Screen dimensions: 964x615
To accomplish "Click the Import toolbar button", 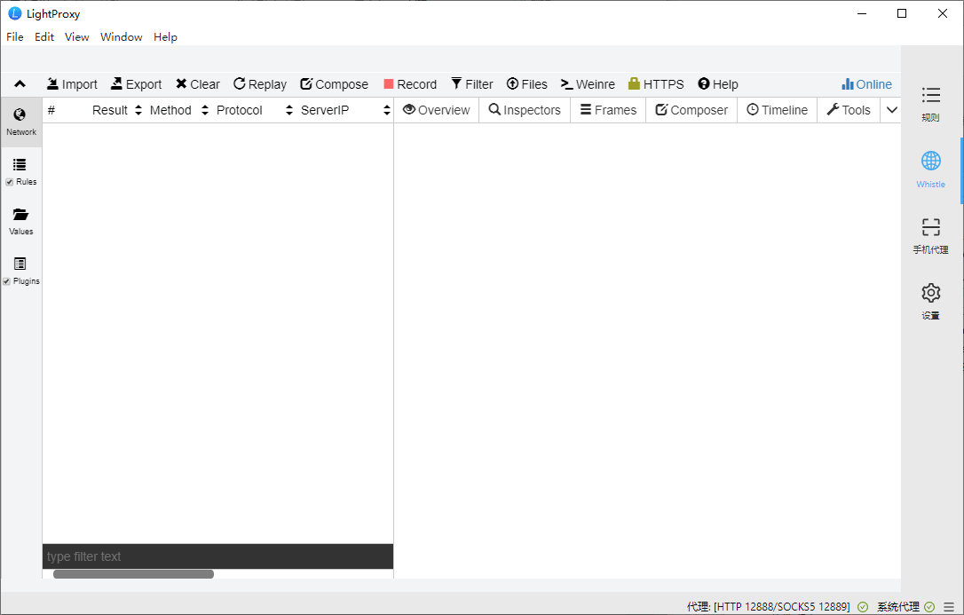I will tap(72, 84).
